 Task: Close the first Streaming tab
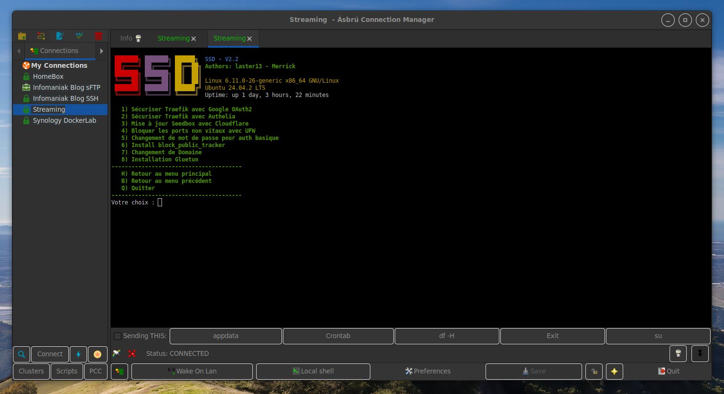pyautogui.click(x=194, y=39)
